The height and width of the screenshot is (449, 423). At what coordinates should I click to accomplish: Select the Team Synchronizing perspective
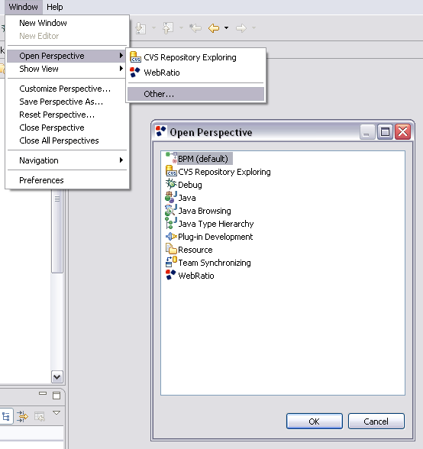215,263
